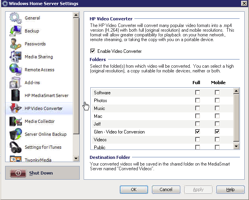Open the Media Collector icon
Screen dimensions: 249x200
pos(15,121)
